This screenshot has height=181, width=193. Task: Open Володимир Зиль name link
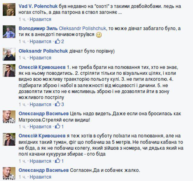pos(38,28)
